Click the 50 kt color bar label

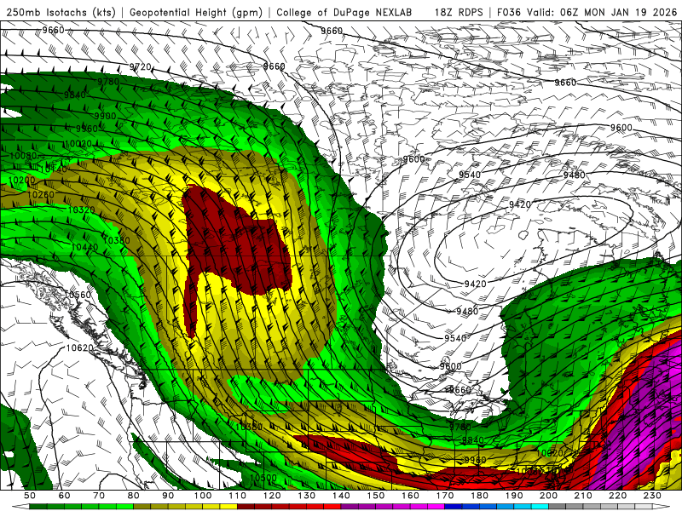click(x=30, y=496)
